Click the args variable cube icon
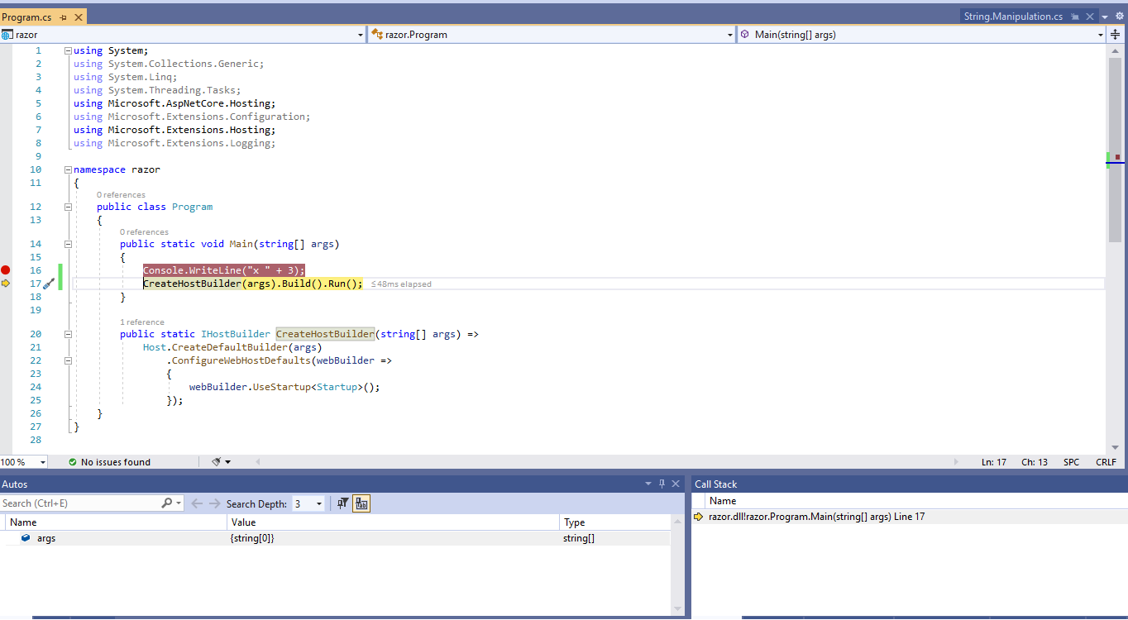Screen dimensions: 1128x620 point(26,538)
